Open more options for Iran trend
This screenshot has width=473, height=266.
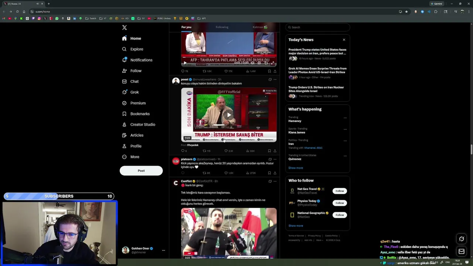pyautogui.click(x=345, y=141)
